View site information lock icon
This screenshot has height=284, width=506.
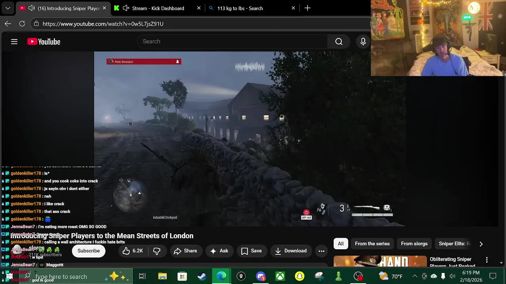pyautogui.click(x=36, y=24)
